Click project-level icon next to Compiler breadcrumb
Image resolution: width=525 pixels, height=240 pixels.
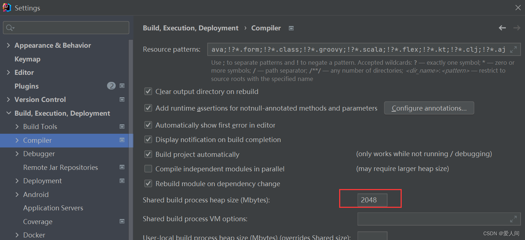tap(291, 28)
